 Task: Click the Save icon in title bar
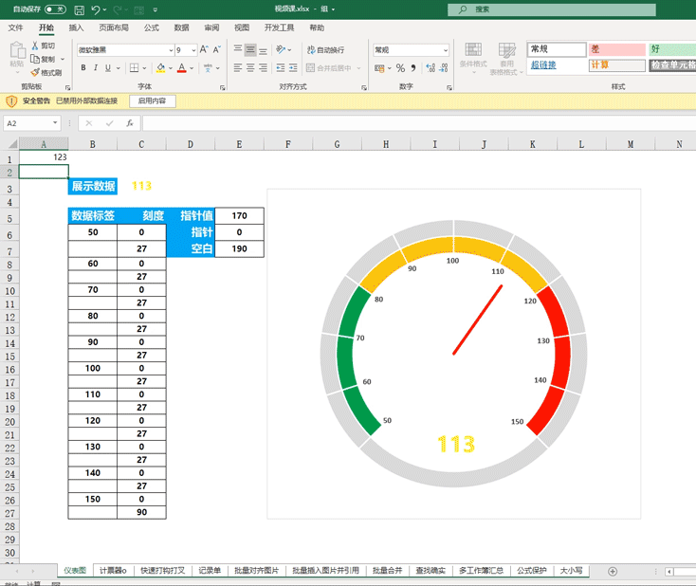pos(79,9)
